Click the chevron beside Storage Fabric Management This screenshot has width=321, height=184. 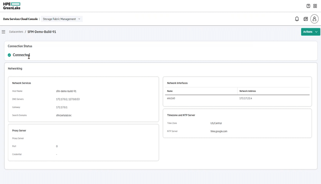click(79, 19)
